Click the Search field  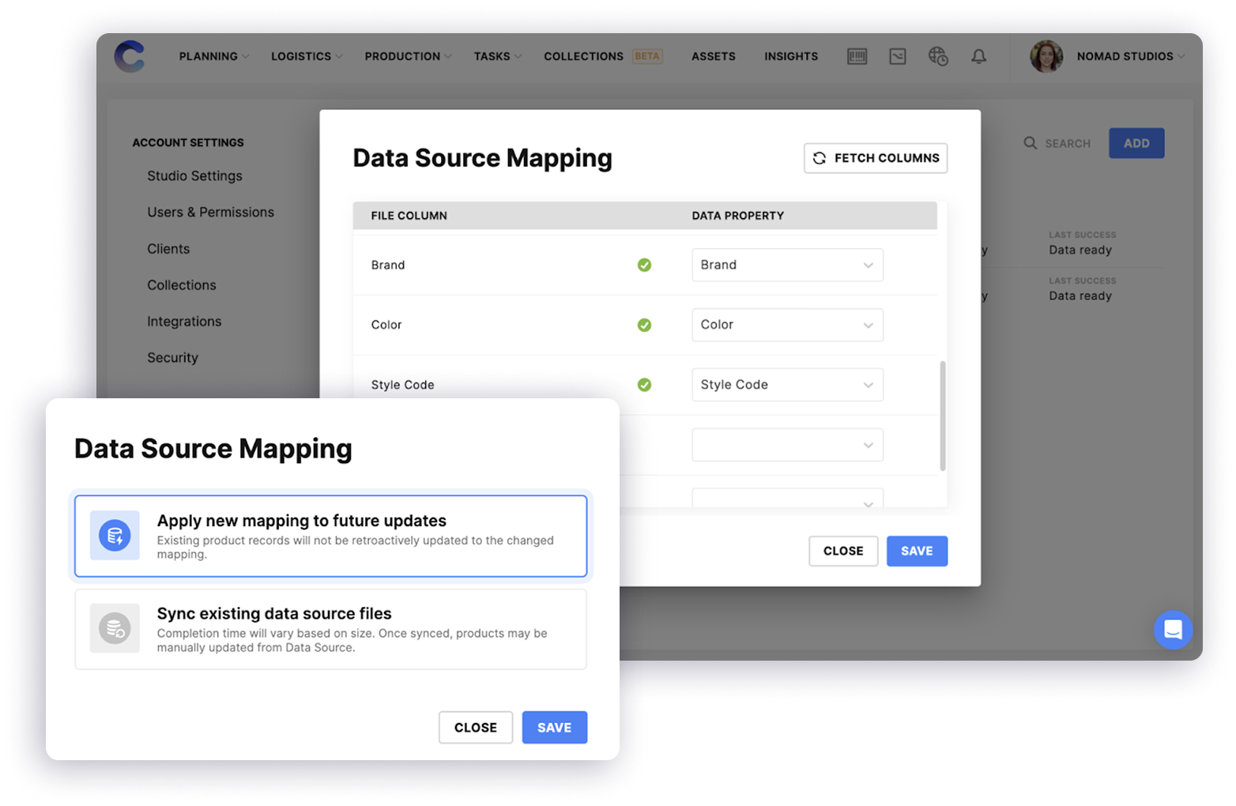point(1057,143)
